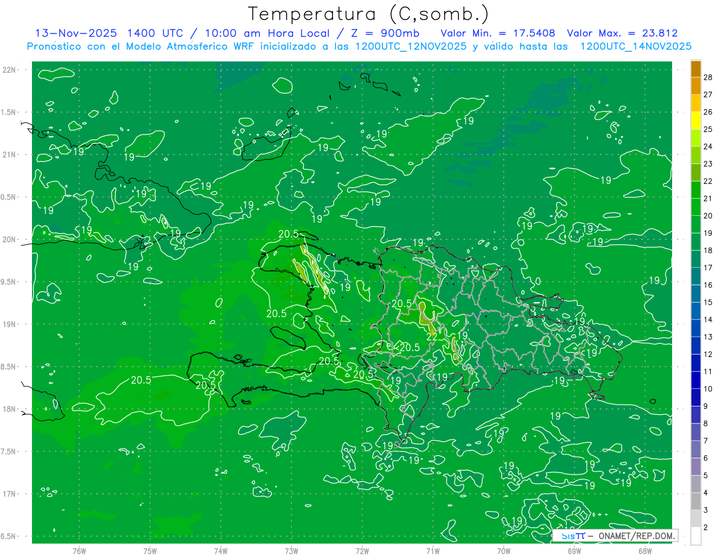Click the '75W' longitude axis label
The height and width of the screenshot is (559, 724).
pyautogui.click(x=150, y=551)
